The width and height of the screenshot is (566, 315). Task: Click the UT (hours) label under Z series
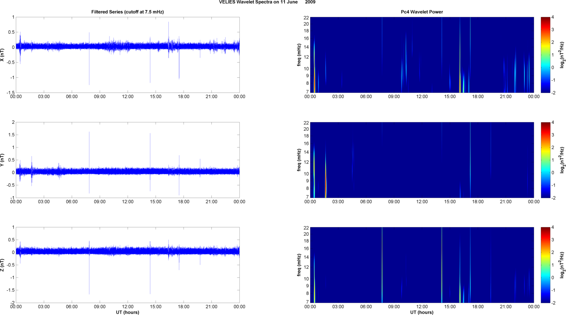click(127, 312)
